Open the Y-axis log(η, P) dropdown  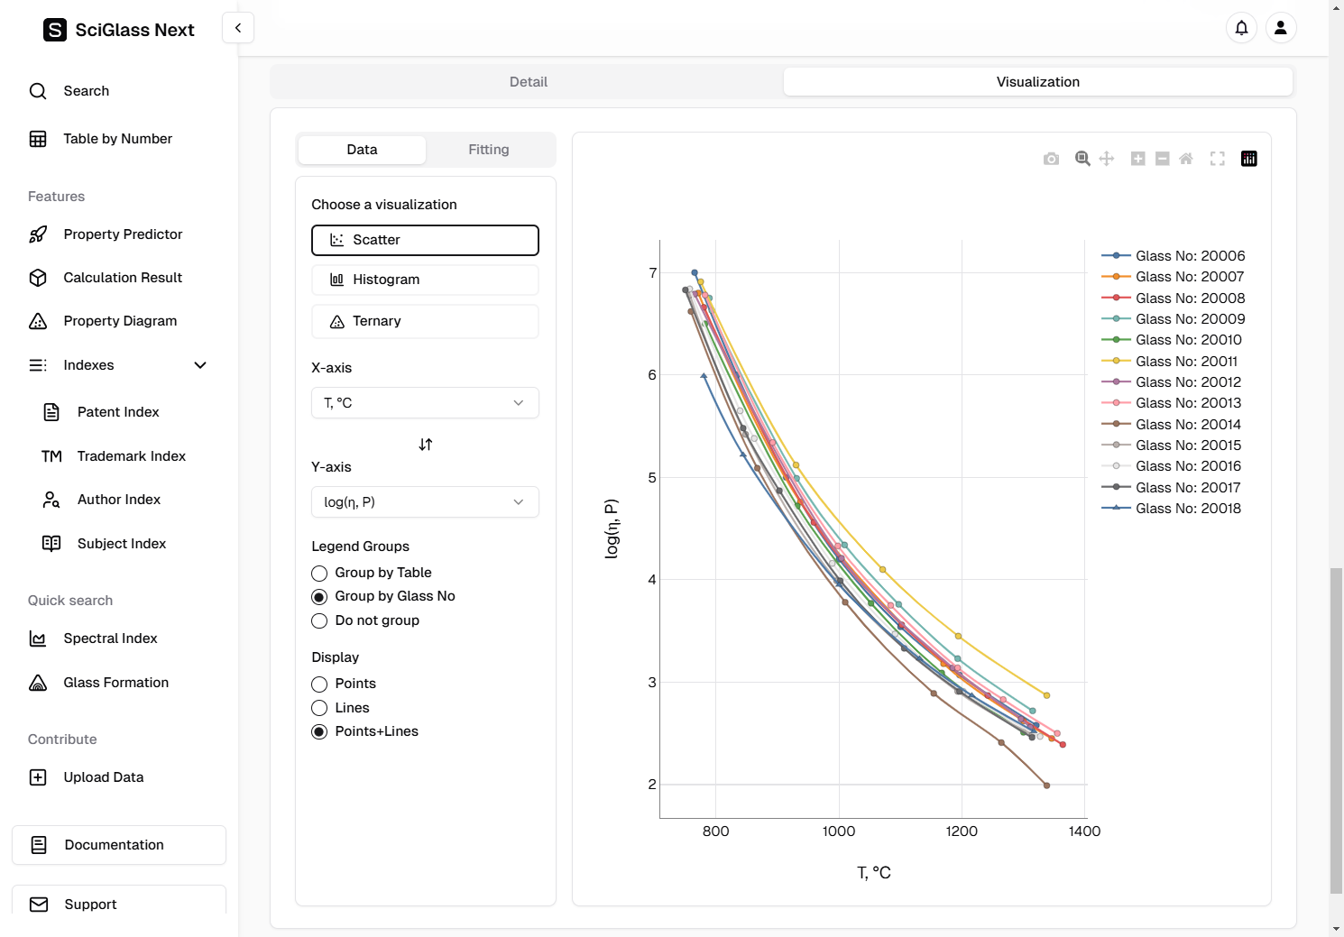[x=425, y=502]
